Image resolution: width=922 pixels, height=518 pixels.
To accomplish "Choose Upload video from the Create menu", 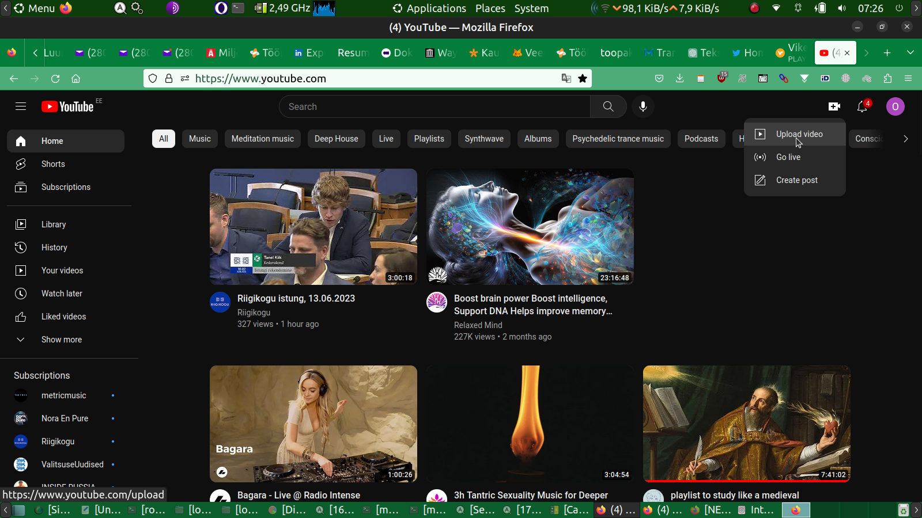I will (x=799, y=134).
